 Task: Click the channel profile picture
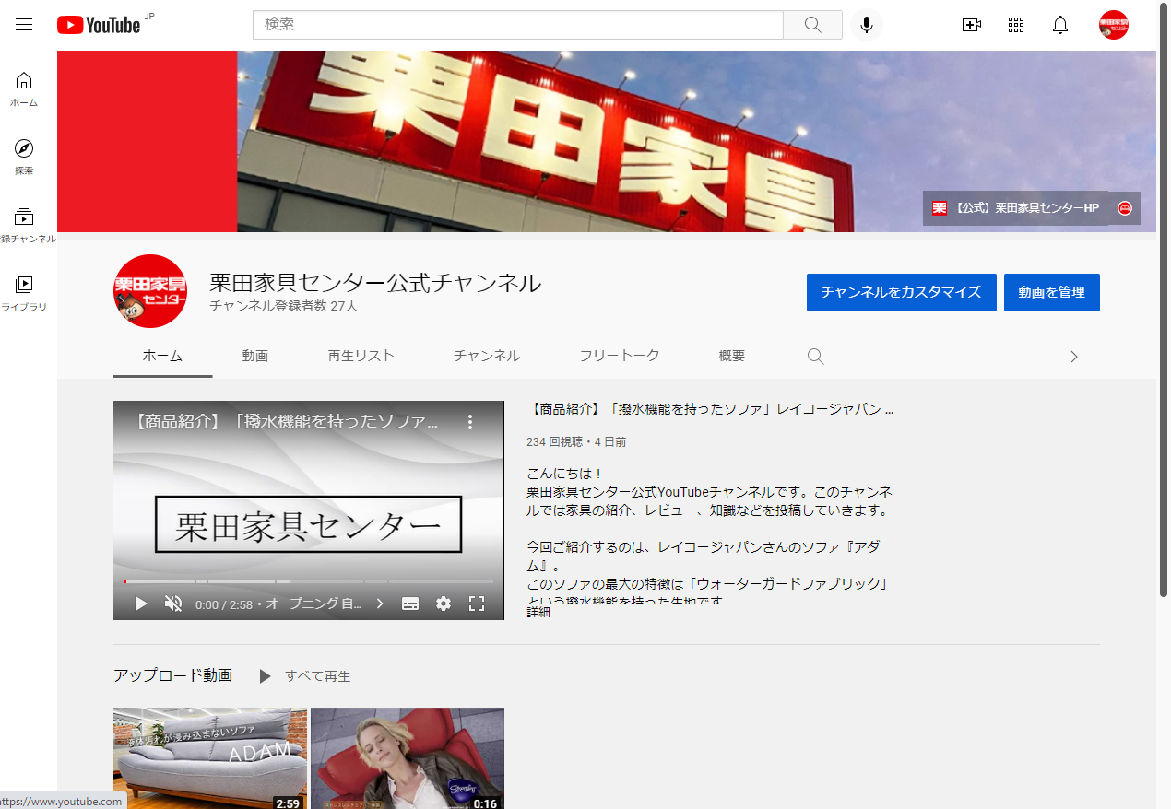[x=150, y=291]
